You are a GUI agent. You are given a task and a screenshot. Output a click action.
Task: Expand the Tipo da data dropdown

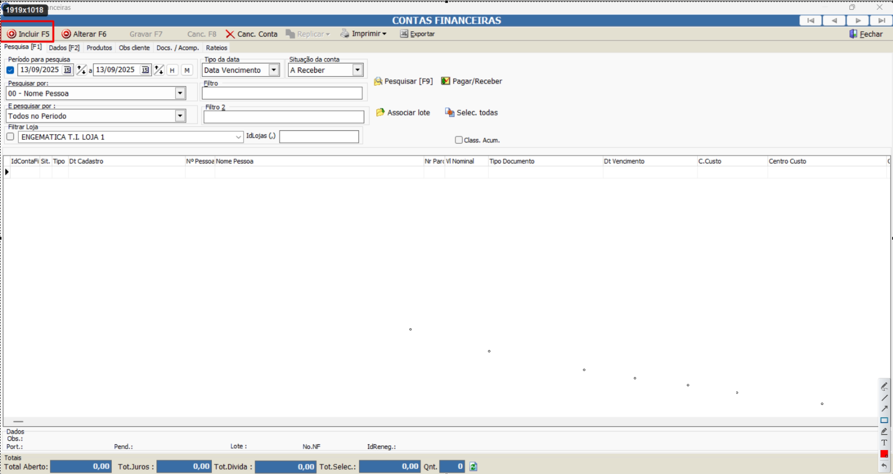click(274, 70)
